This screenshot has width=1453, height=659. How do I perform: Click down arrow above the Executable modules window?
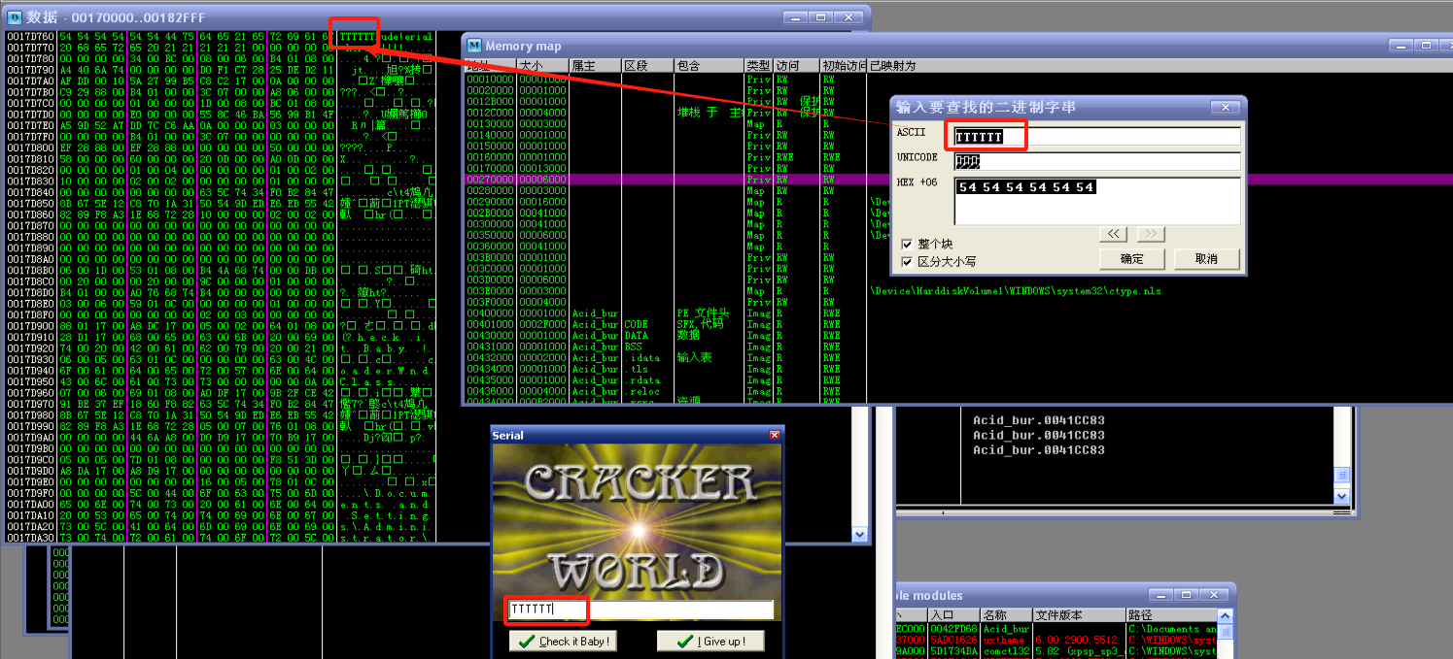click(x=1342, y=496)
